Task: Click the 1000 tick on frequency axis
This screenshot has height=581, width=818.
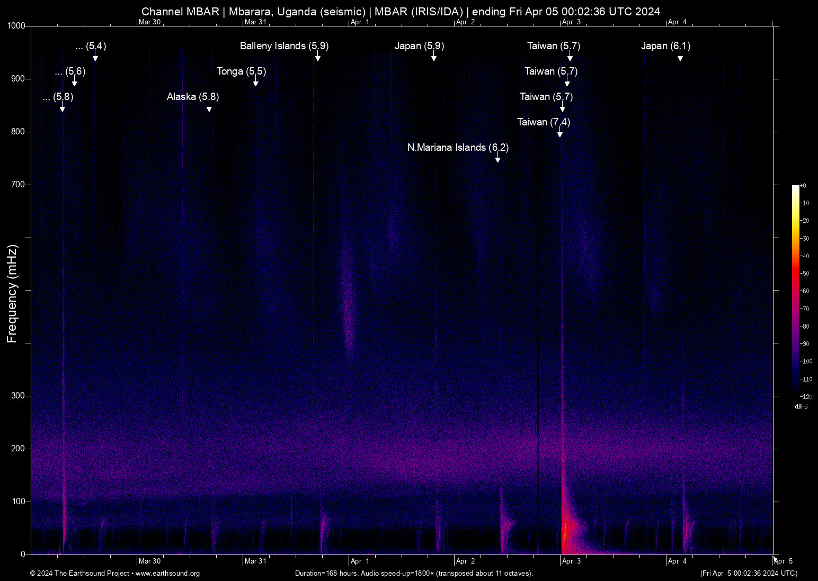Action: click(x=16, y=26)
